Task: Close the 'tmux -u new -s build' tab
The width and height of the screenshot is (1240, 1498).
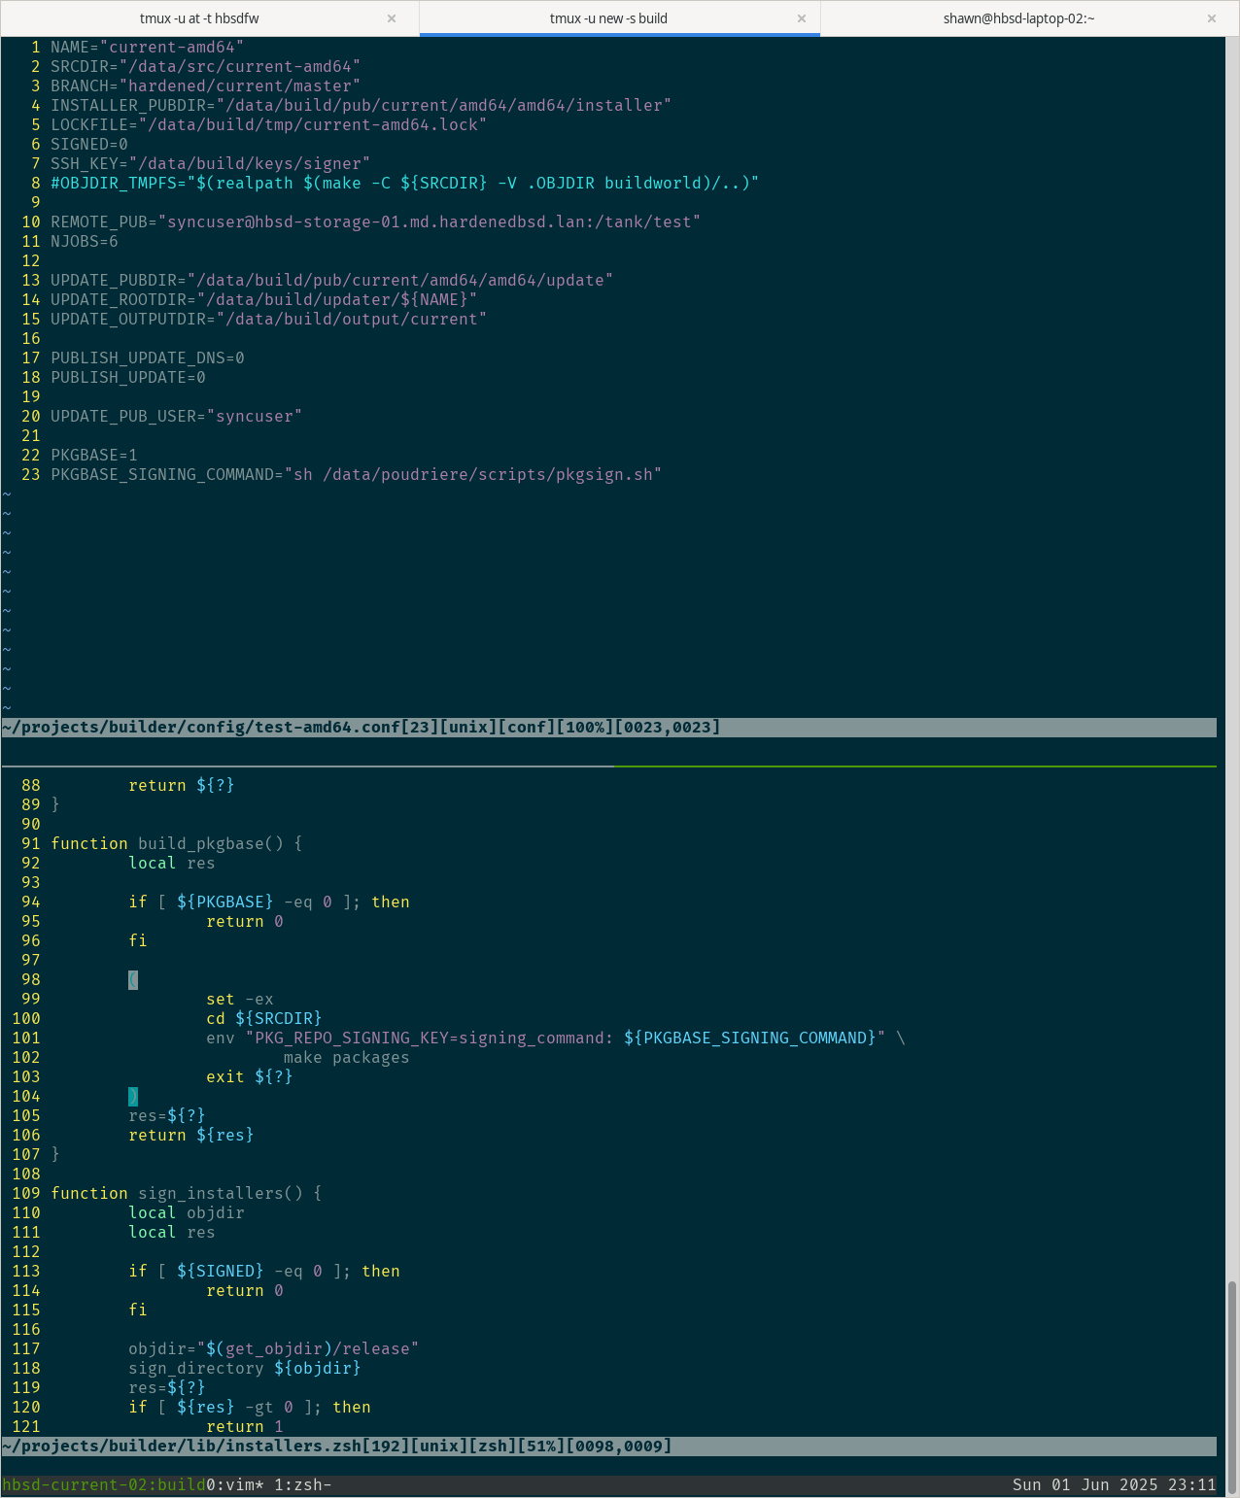Action: 802,18
